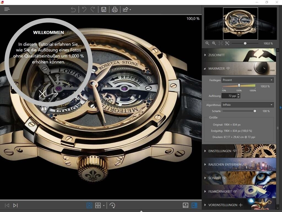The image size is (282, 212).
Task: Click the save disk icon
Action: click(104, 10)
